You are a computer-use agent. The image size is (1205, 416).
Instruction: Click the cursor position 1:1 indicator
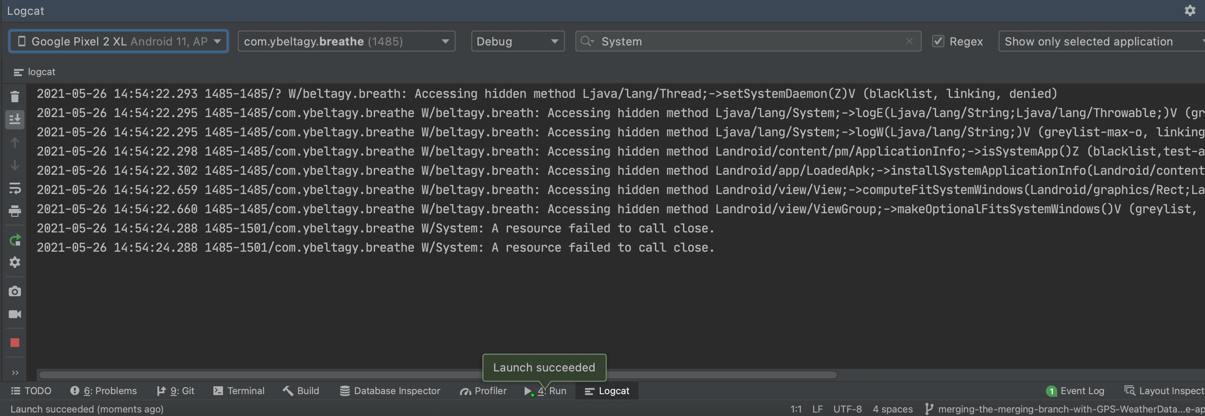click(796, 409)
